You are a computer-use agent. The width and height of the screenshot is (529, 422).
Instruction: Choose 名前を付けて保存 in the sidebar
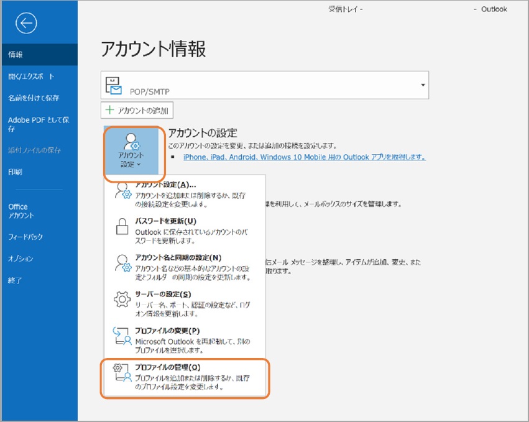(40, 98)
